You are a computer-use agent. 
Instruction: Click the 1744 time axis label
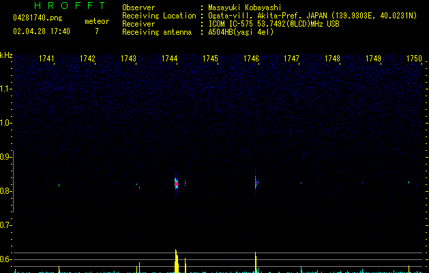pos(169,59)
